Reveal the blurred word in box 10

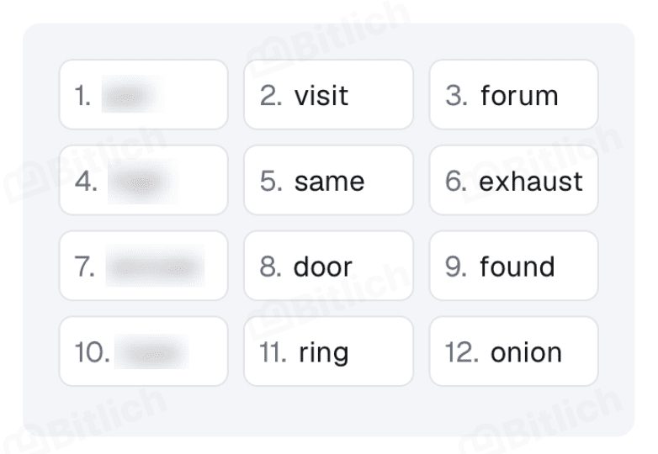pos(151,351)
